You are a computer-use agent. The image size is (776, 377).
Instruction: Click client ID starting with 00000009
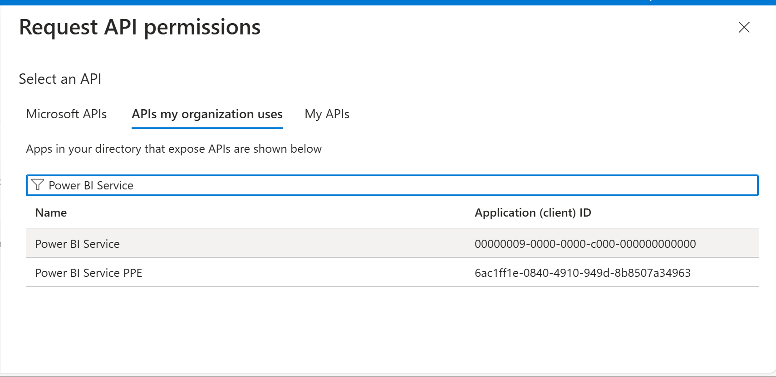(x=585, y=244)
